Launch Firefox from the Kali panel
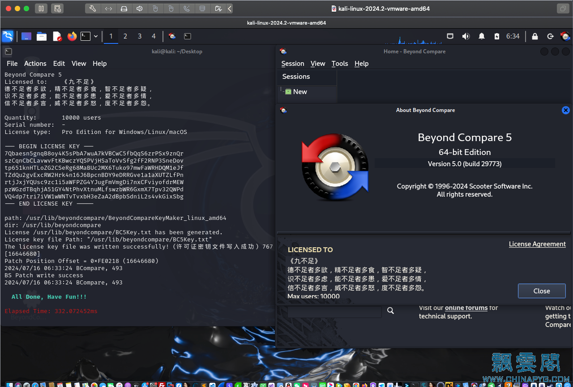 coord(72,36)
